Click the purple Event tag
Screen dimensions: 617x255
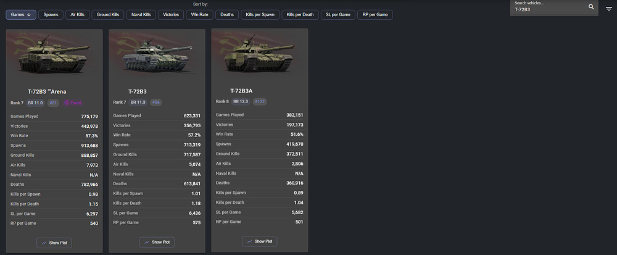73,102
